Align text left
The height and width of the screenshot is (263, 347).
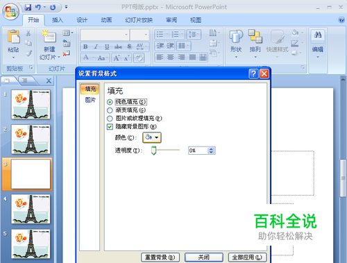[160, 57]
